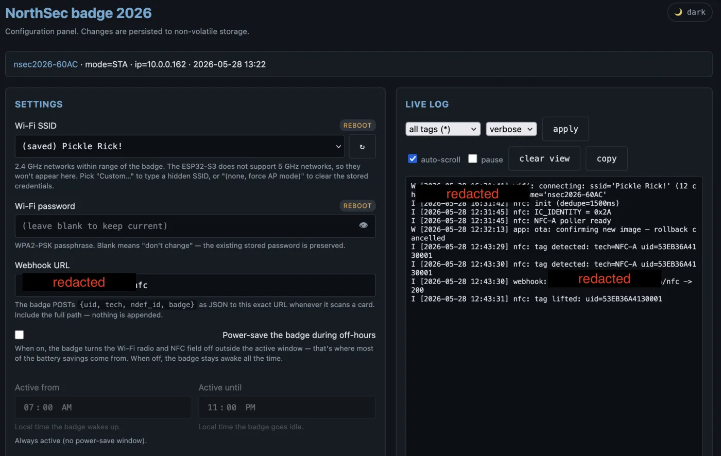Image resolution: width=721 pixels, height=456 pixels.
Task: Click the NorthSec badge 2026 title
Action: [x=78, y=13]
